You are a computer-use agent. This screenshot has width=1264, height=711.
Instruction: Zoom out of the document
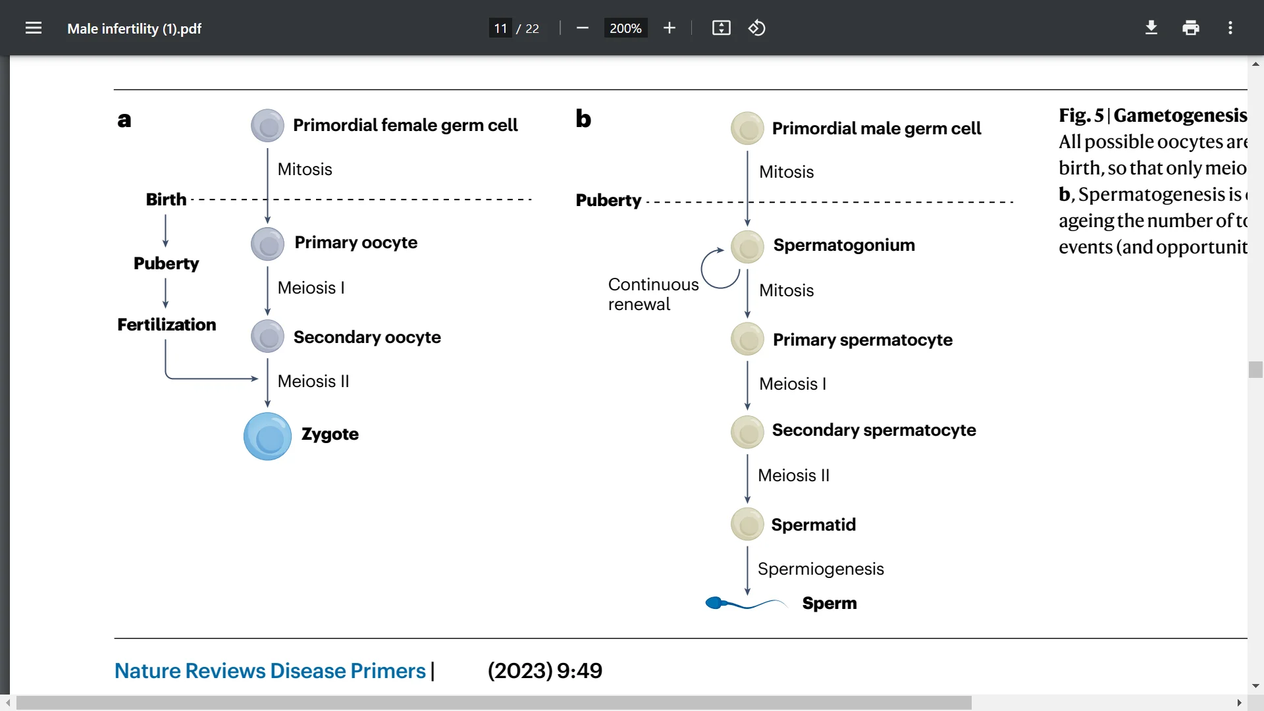[x=582, y=28]
